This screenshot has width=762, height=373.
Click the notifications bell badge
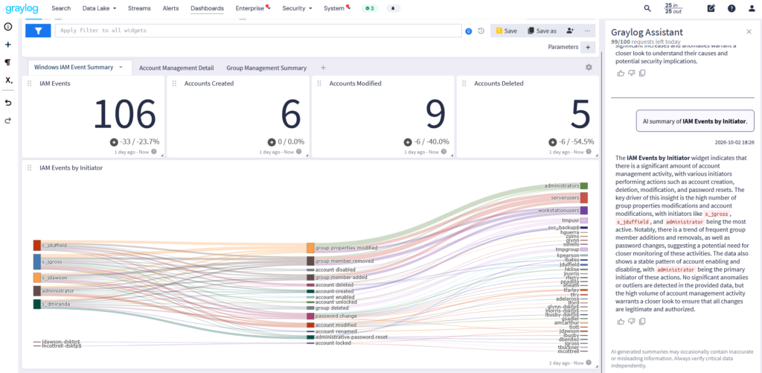pos(393,8)
